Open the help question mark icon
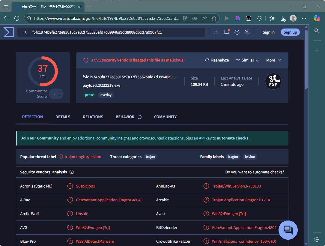 tap(237, 32)
